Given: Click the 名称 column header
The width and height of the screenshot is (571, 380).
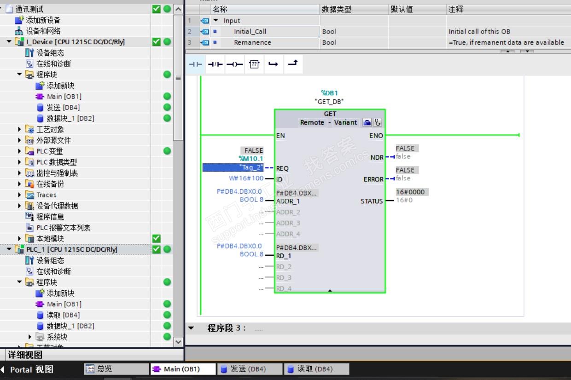Looking at the screenshot, I should 265,9.
